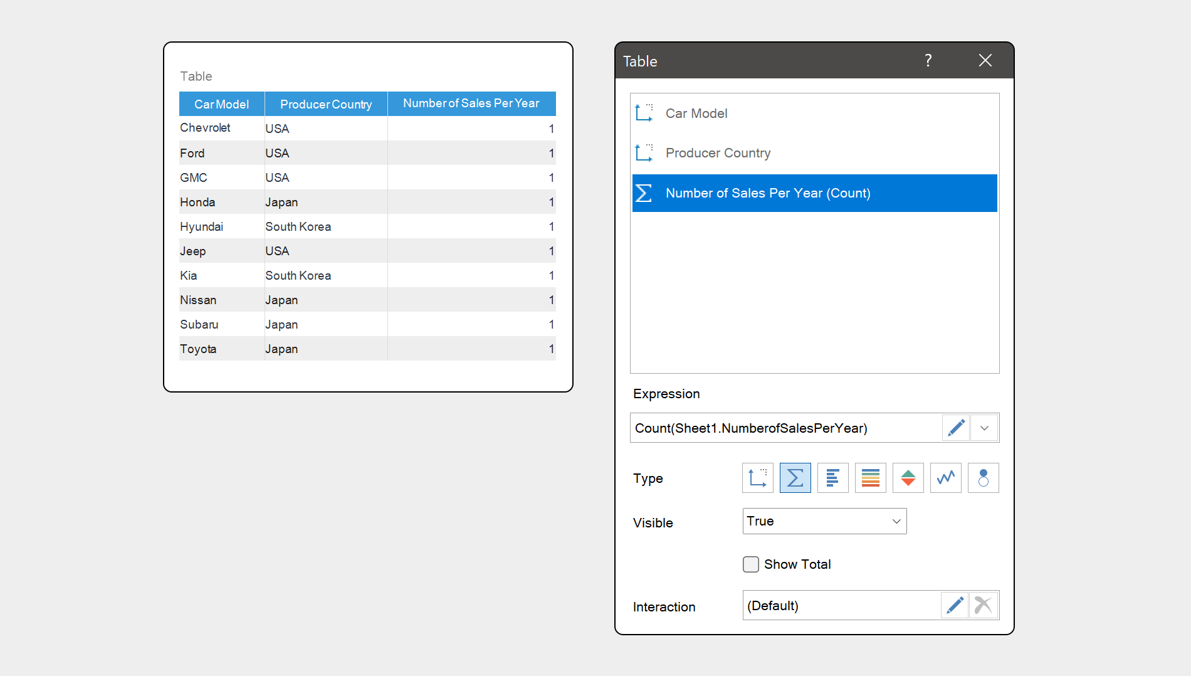The image size is (1191, 676).
Task: Choose the Bubble column type
Action: point(983,478)
